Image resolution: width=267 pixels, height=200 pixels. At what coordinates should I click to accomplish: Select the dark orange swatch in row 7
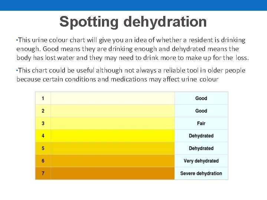[112, 173]
